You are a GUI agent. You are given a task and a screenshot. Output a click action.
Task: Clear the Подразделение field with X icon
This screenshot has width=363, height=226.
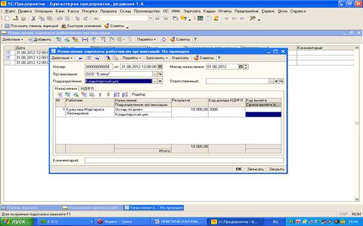[x=160, y=81]
